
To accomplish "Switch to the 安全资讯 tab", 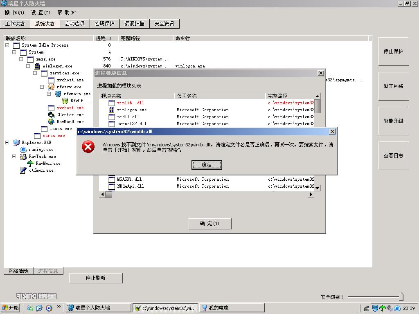I will pyautogui.click(x=164, y=23).
